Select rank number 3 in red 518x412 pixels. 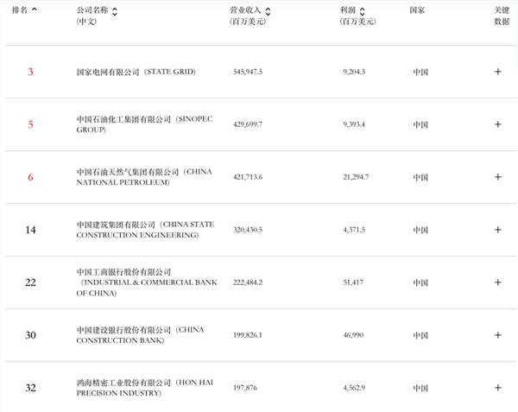point(30,72)
